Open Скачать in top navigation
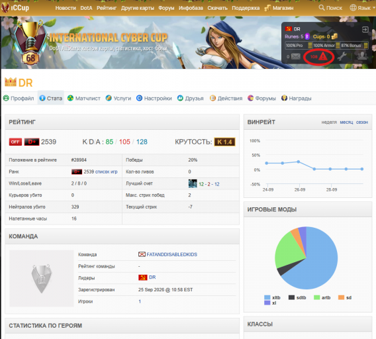Viewport: 376px width, 339px height. click(218, 8)
